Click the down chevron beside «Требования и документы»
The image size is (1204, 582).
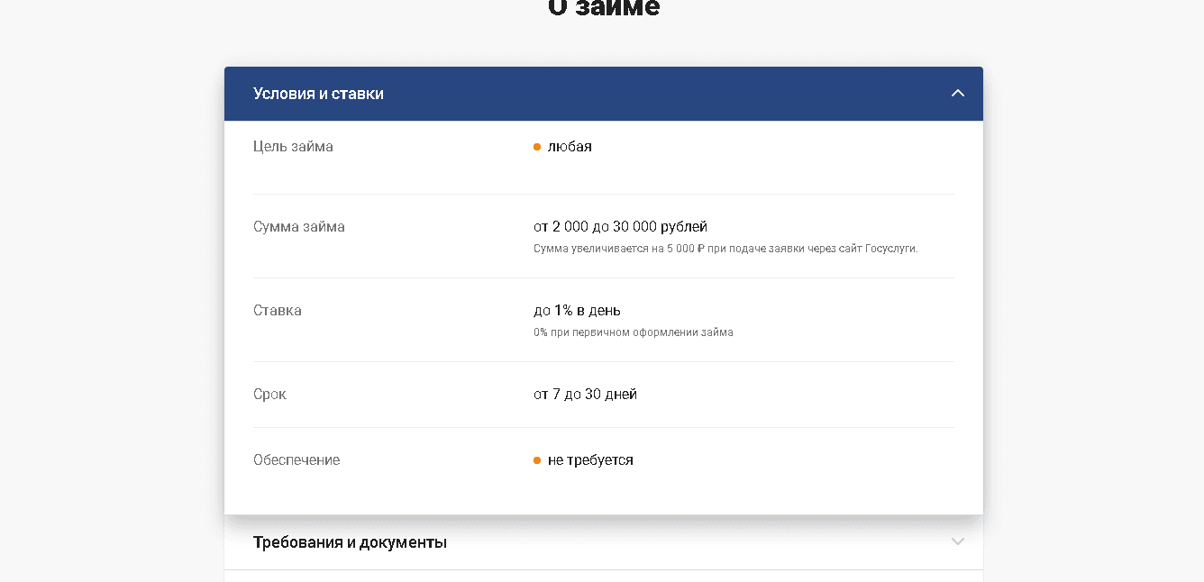(x=957, y=541)
